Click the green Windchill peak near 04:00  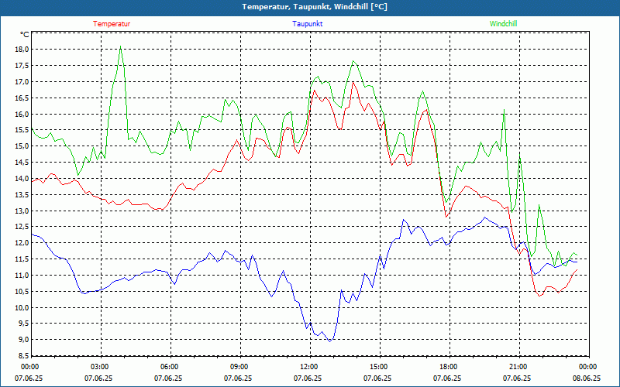(x=121, y=46)
